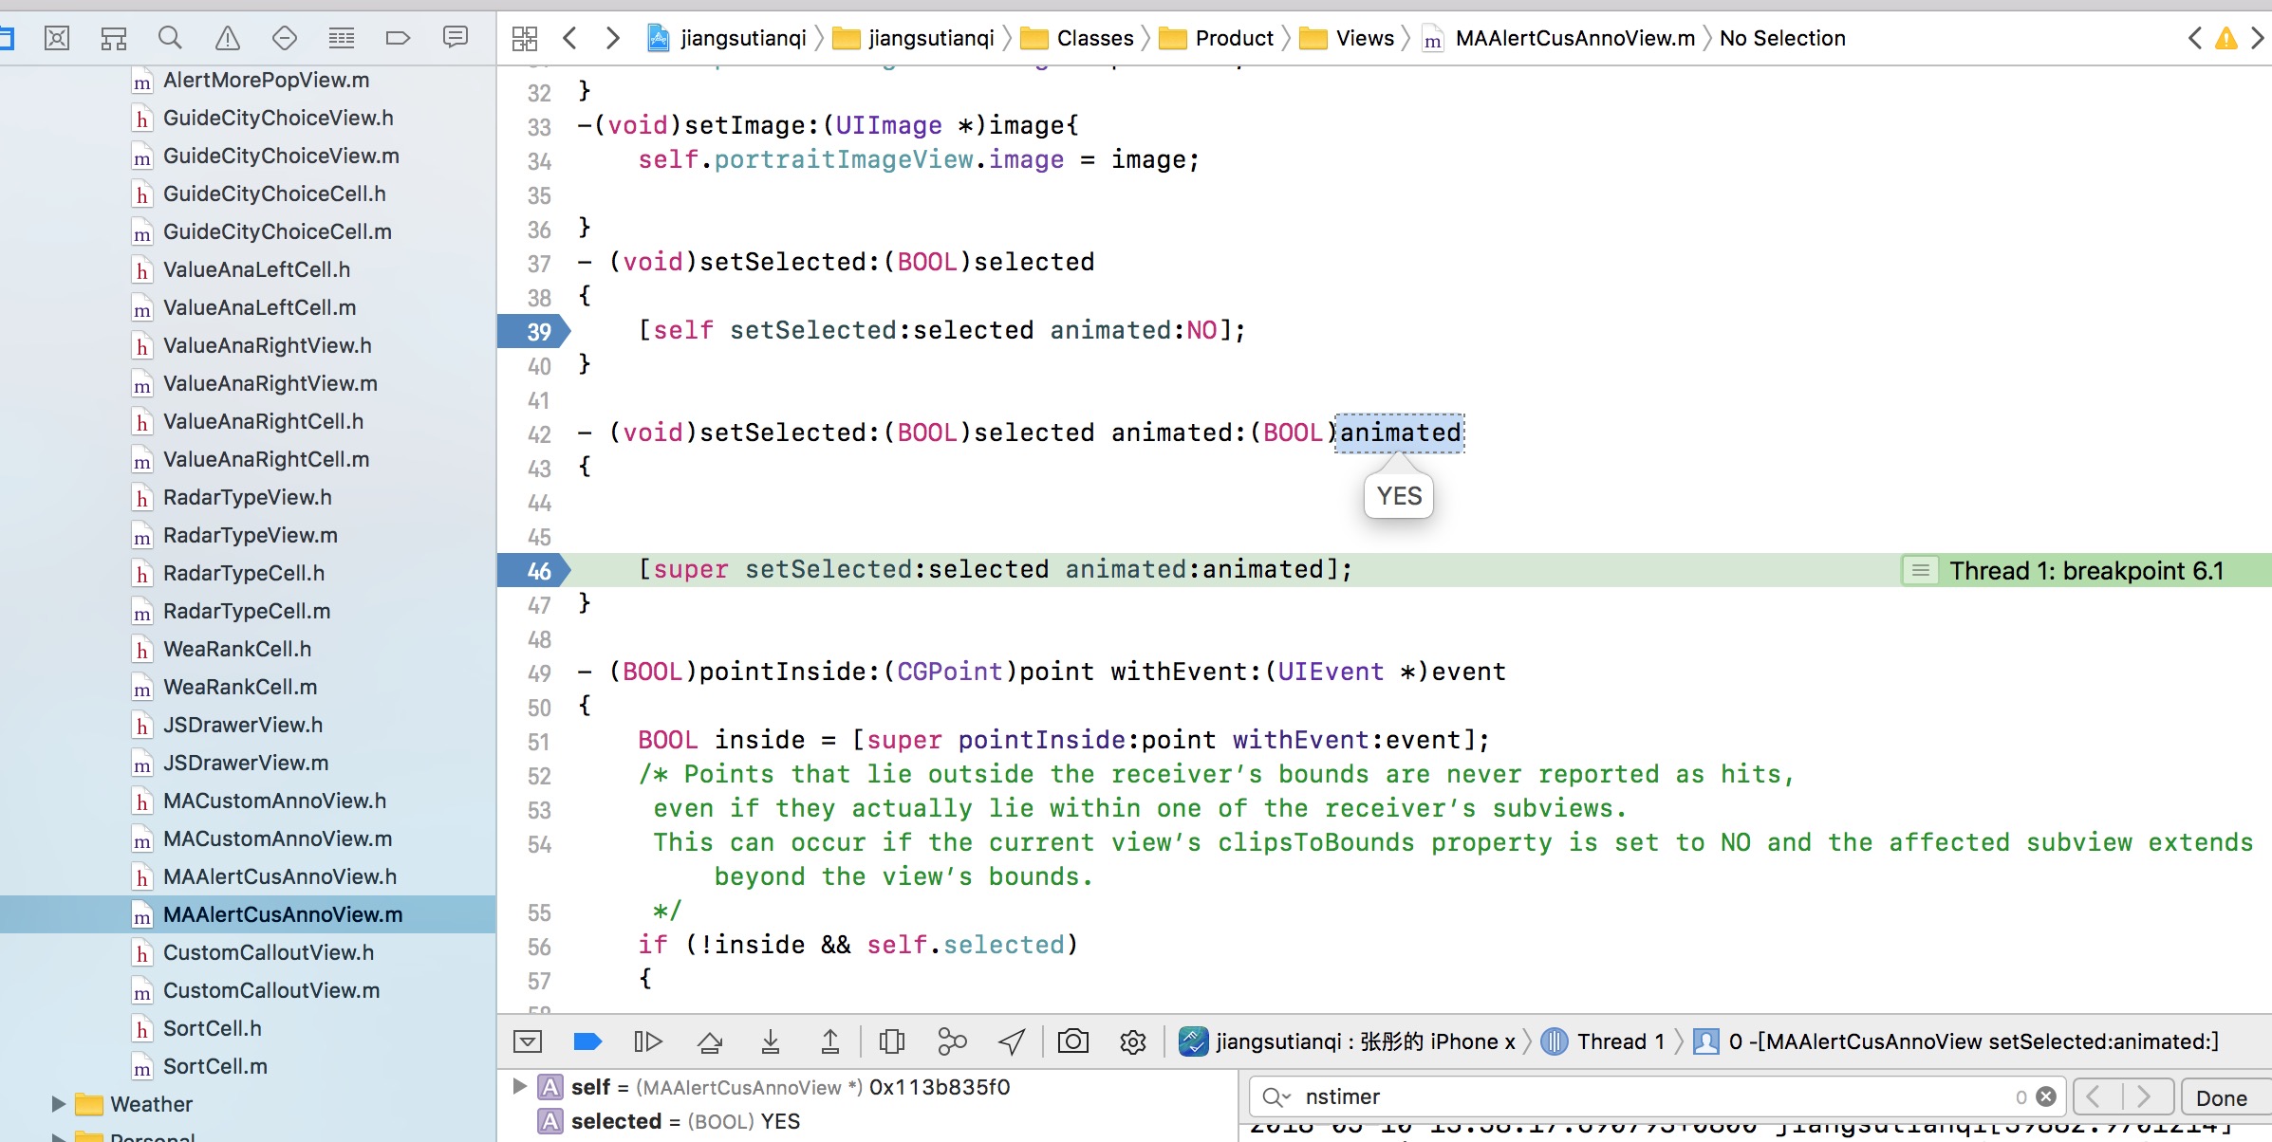Go forward in editor history
The image size is (2272, 1142).
tap(613, 38)
